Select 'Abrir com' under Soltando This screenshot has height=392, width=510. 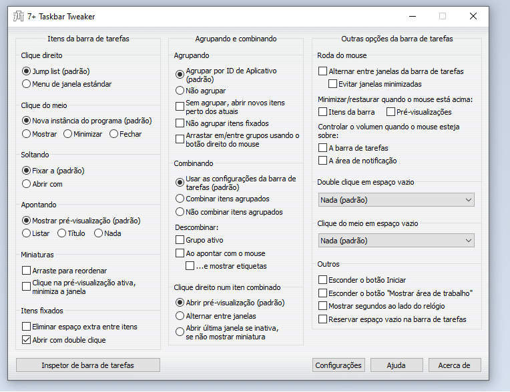27,183
